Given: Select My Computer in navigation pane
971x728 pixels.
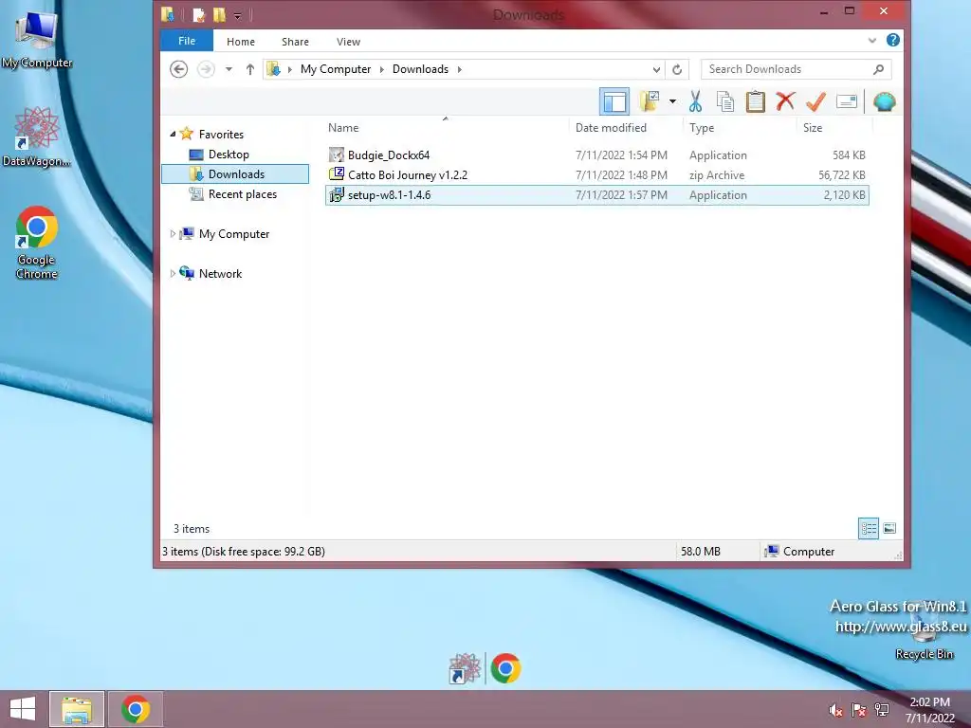Looking at the screenshot, I should tap(234, 234).
